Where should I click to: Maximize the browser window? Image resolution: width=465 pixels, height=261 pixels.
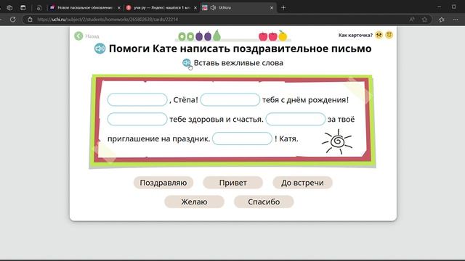pyautogui.click(x=453, y=7)
